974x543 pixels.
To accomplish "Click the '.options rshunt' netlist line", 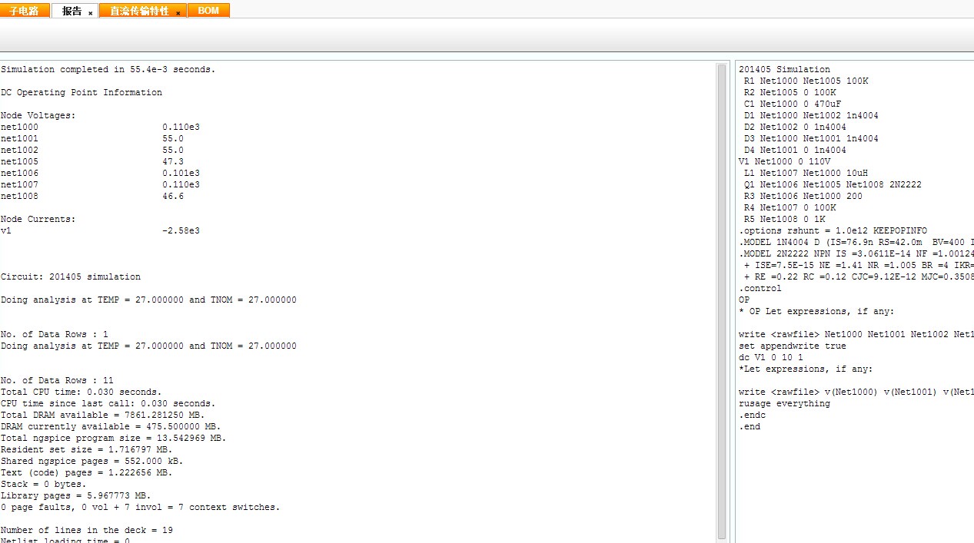I will tap(833, 230).
